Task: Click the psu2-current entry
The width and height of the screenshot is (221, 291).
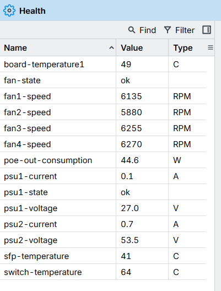Action: (30, 224)
